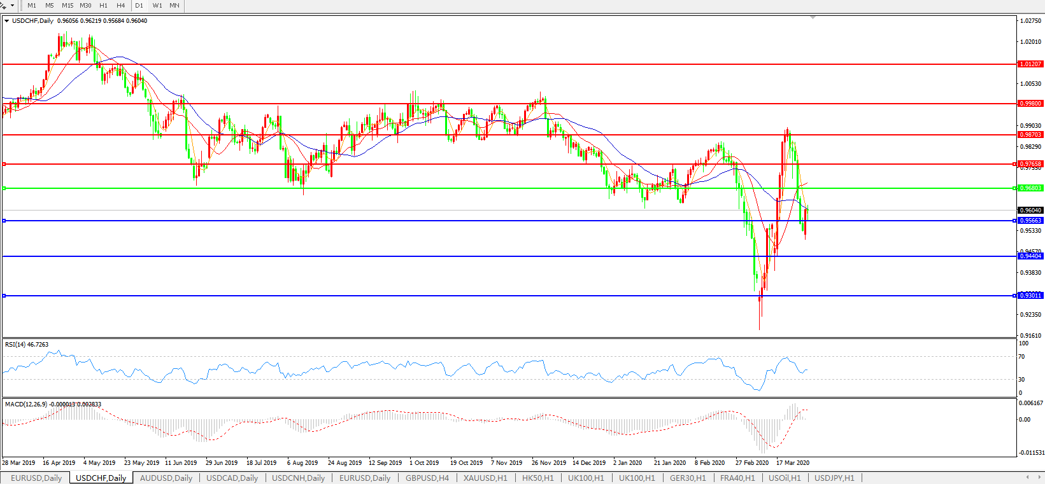Viewport: 1045px width, 484px height.
Task: Go to the USDJPY,H1 chart tab
Action: click(x=834, y=478)
